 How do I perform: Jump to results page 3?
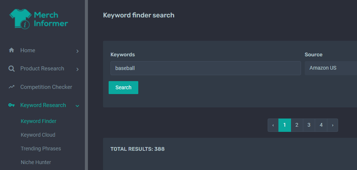(x=309, y=125)
